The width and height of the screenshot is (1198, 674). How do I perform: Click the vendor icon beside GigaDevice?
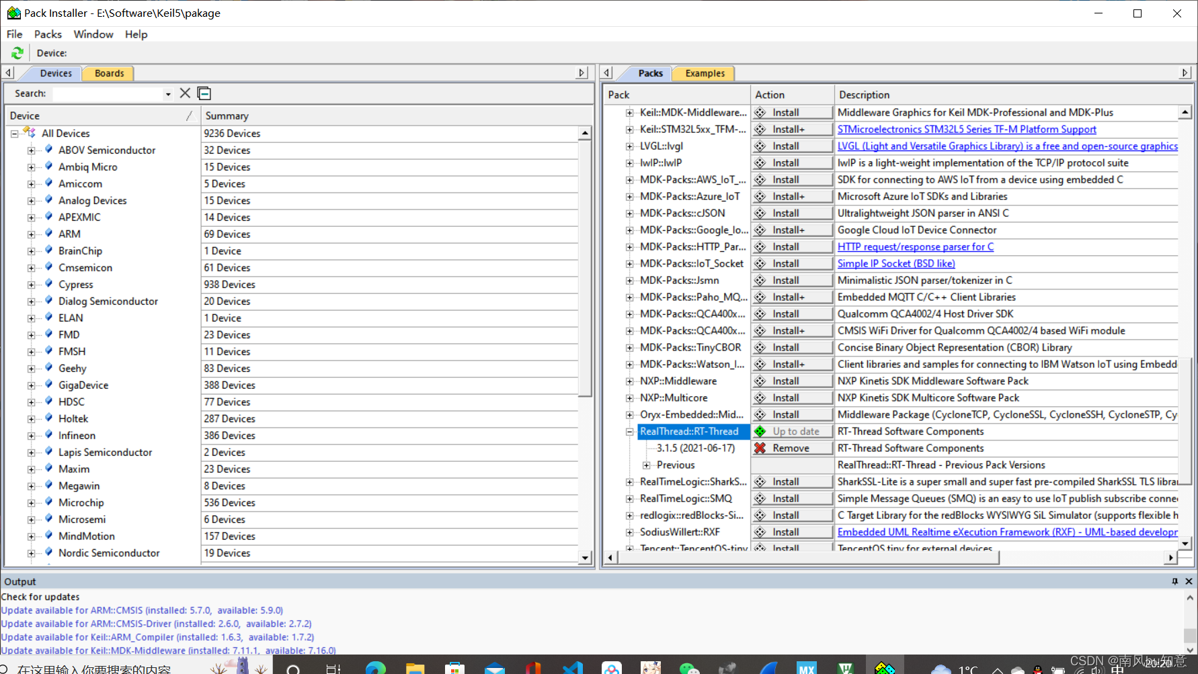(49, 385)
